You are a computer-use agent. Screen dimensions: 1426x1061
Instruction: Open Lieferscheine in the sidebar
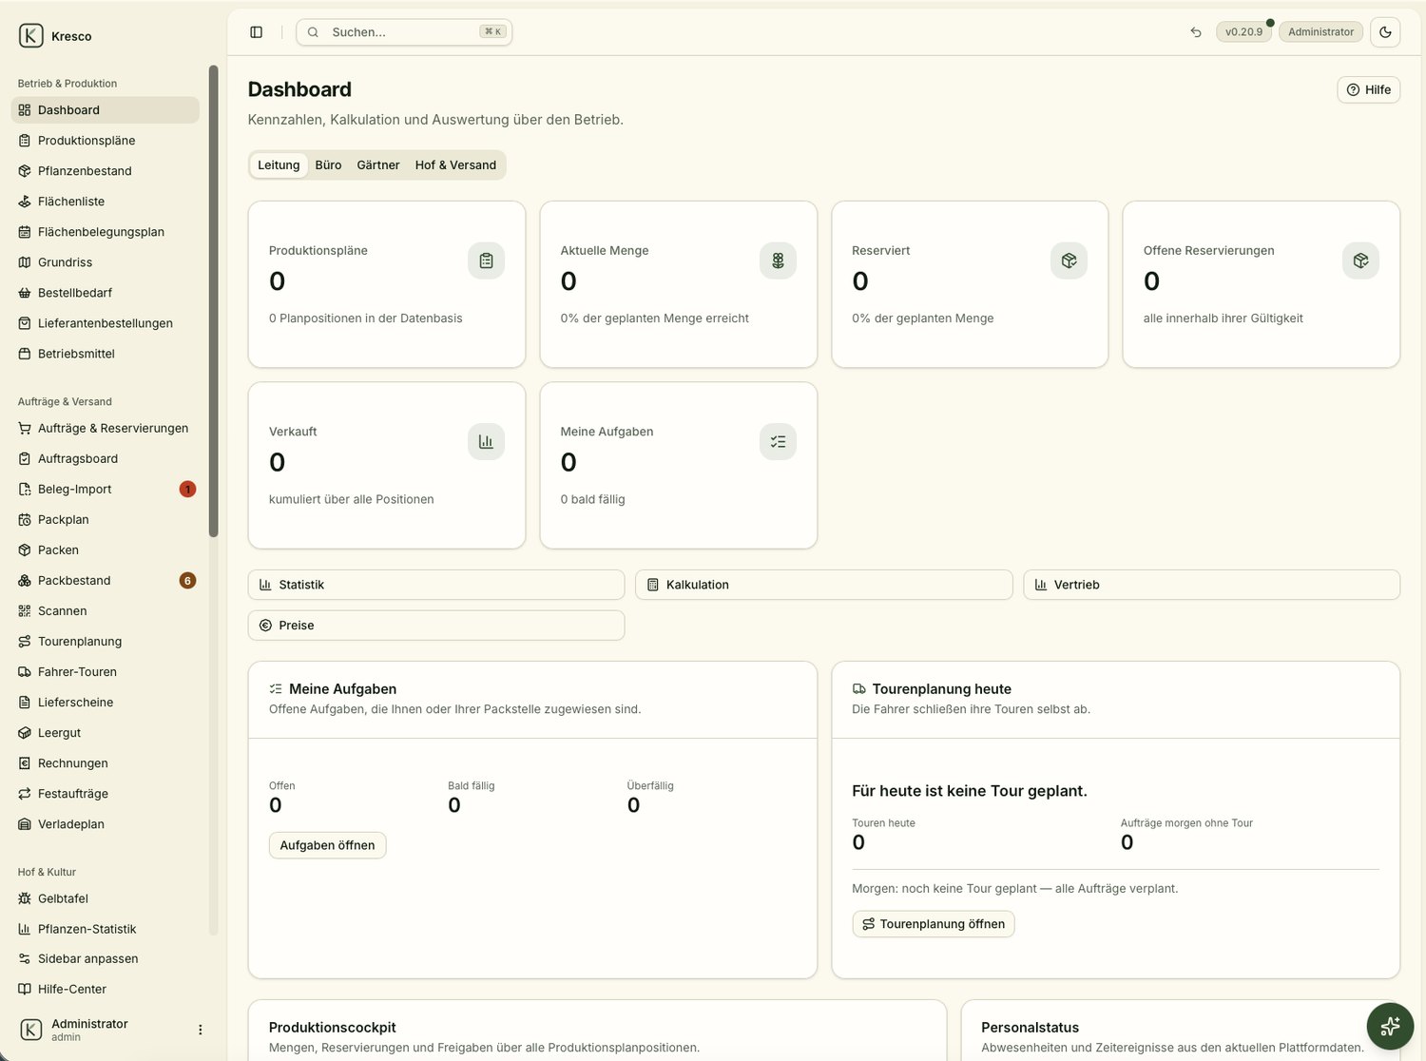[106, 703]
